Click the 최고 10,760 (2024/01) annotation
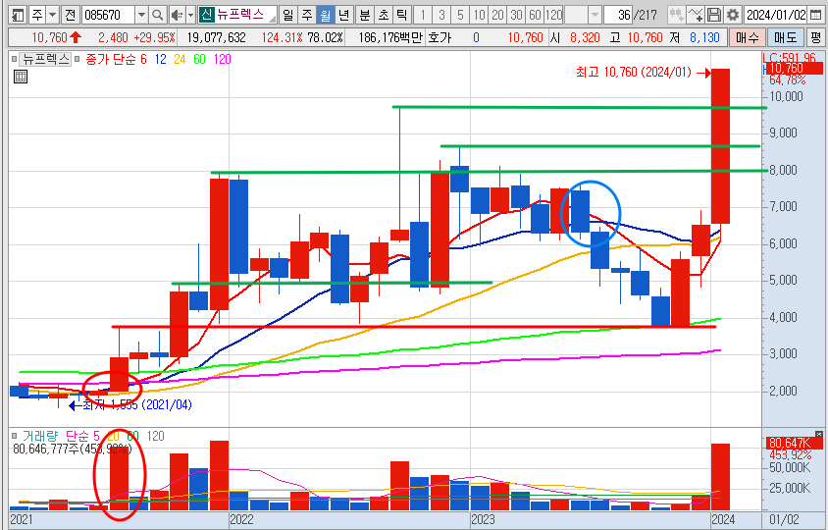The width and height of the screenshot is (828, 530). (633, 73)
